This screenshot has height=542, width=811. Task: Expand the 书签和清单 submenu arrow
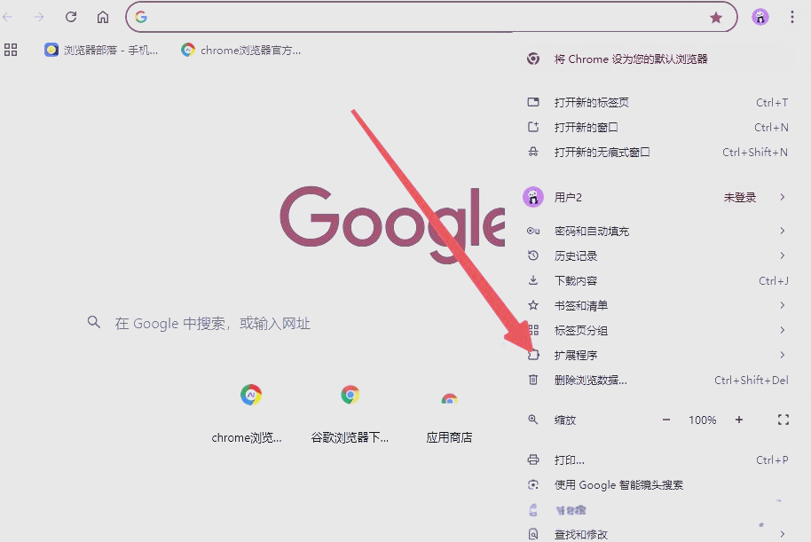[x=782, y=305]
